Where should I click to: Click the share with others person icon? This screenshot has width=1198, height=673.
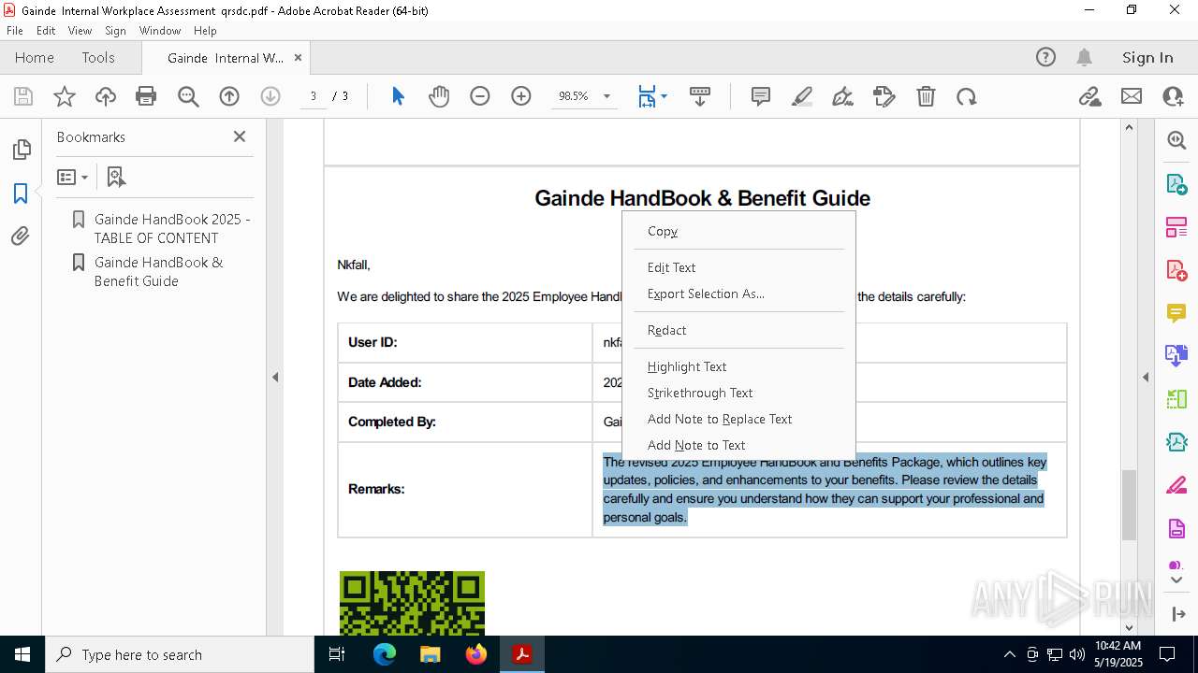point(1173,96)
